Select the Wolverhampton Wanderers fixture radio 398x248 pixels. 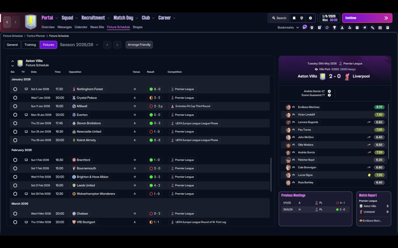(15, 194)
